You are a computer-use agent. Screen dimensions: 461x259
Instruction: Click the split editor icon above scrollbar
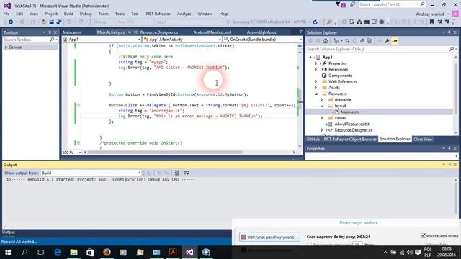[x=300, y=46]
